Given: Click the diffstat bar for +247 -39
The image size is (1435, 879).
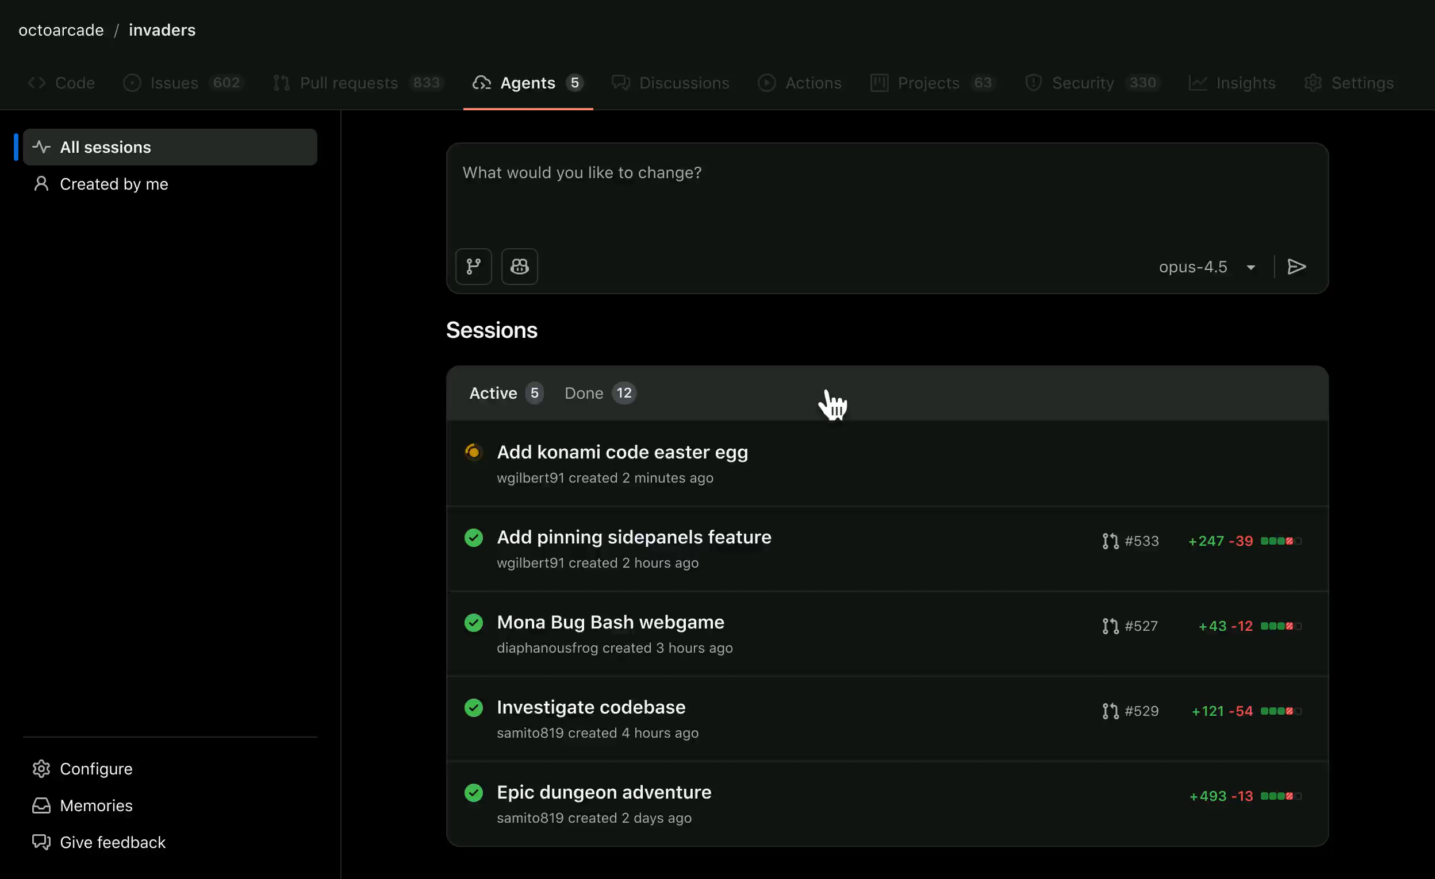Looking at the screenshot, I should point(1281,541).
